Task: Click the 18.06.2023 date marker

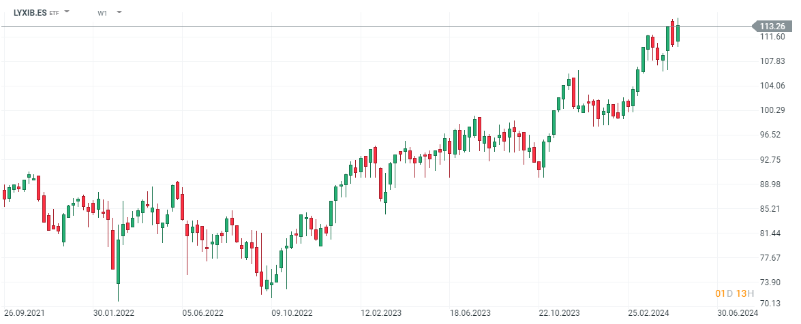Action: pos(470,313)
